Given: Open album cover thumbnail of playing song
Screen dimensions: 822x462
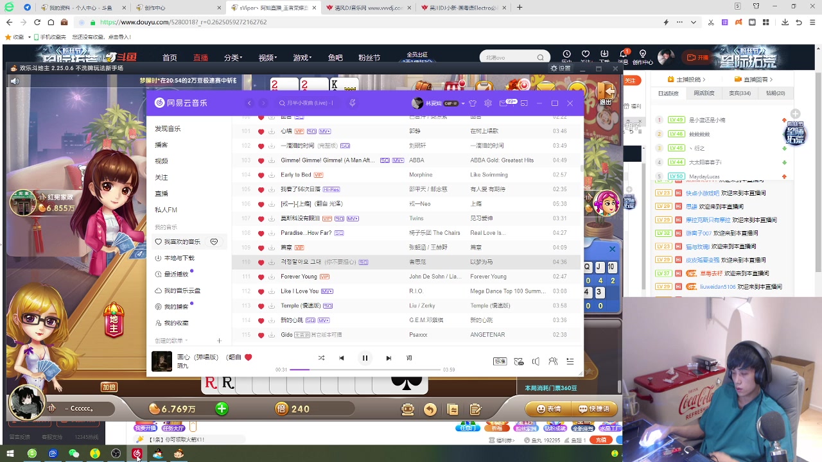Looking at the screenshot, I should [162, 361].
